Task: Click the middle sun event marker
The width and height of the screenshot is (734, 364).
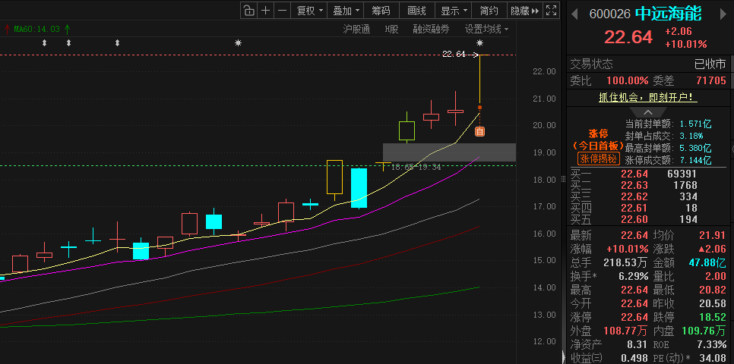Action: [x=239, y=43]
